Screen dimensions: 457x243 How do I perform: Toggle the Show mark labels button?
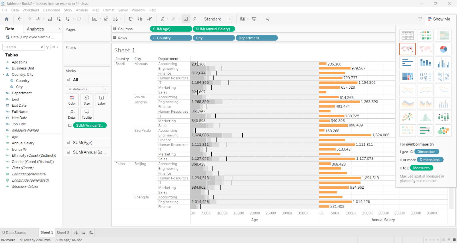click(x=186, y=19)
